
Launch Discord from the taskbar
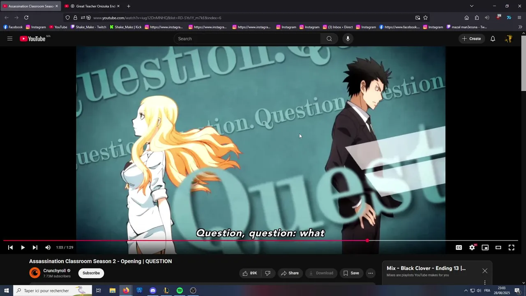[153, 291]
